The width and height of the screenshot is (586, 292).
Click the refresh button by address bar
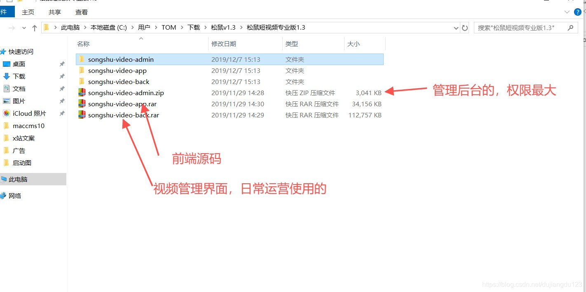click(465, 28)
